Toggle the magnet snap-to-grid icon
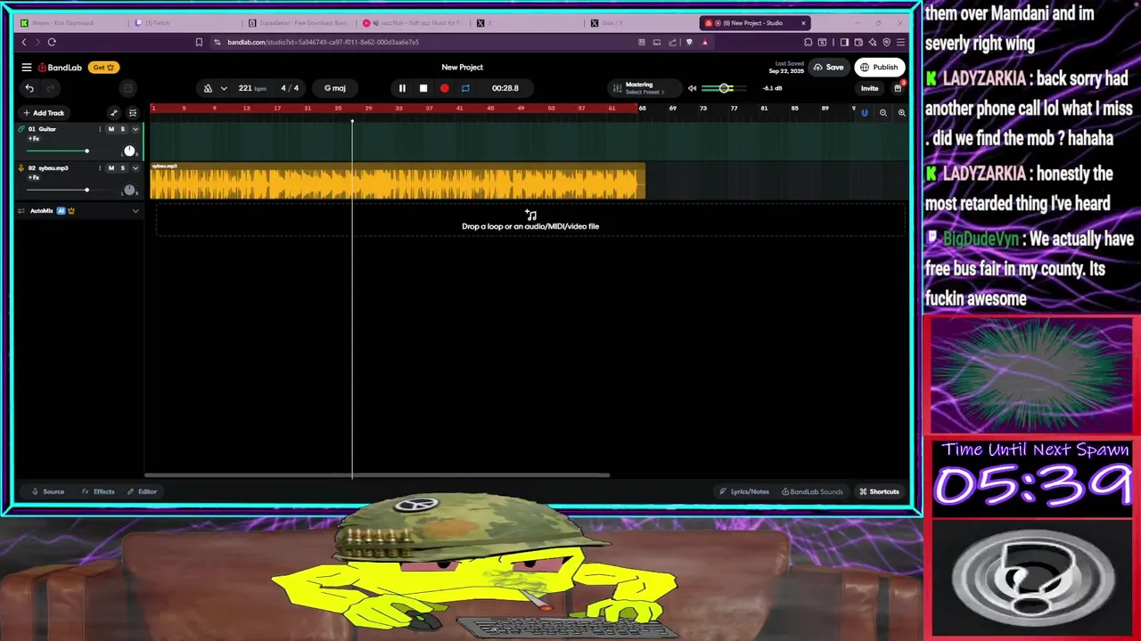 [864, 113]
